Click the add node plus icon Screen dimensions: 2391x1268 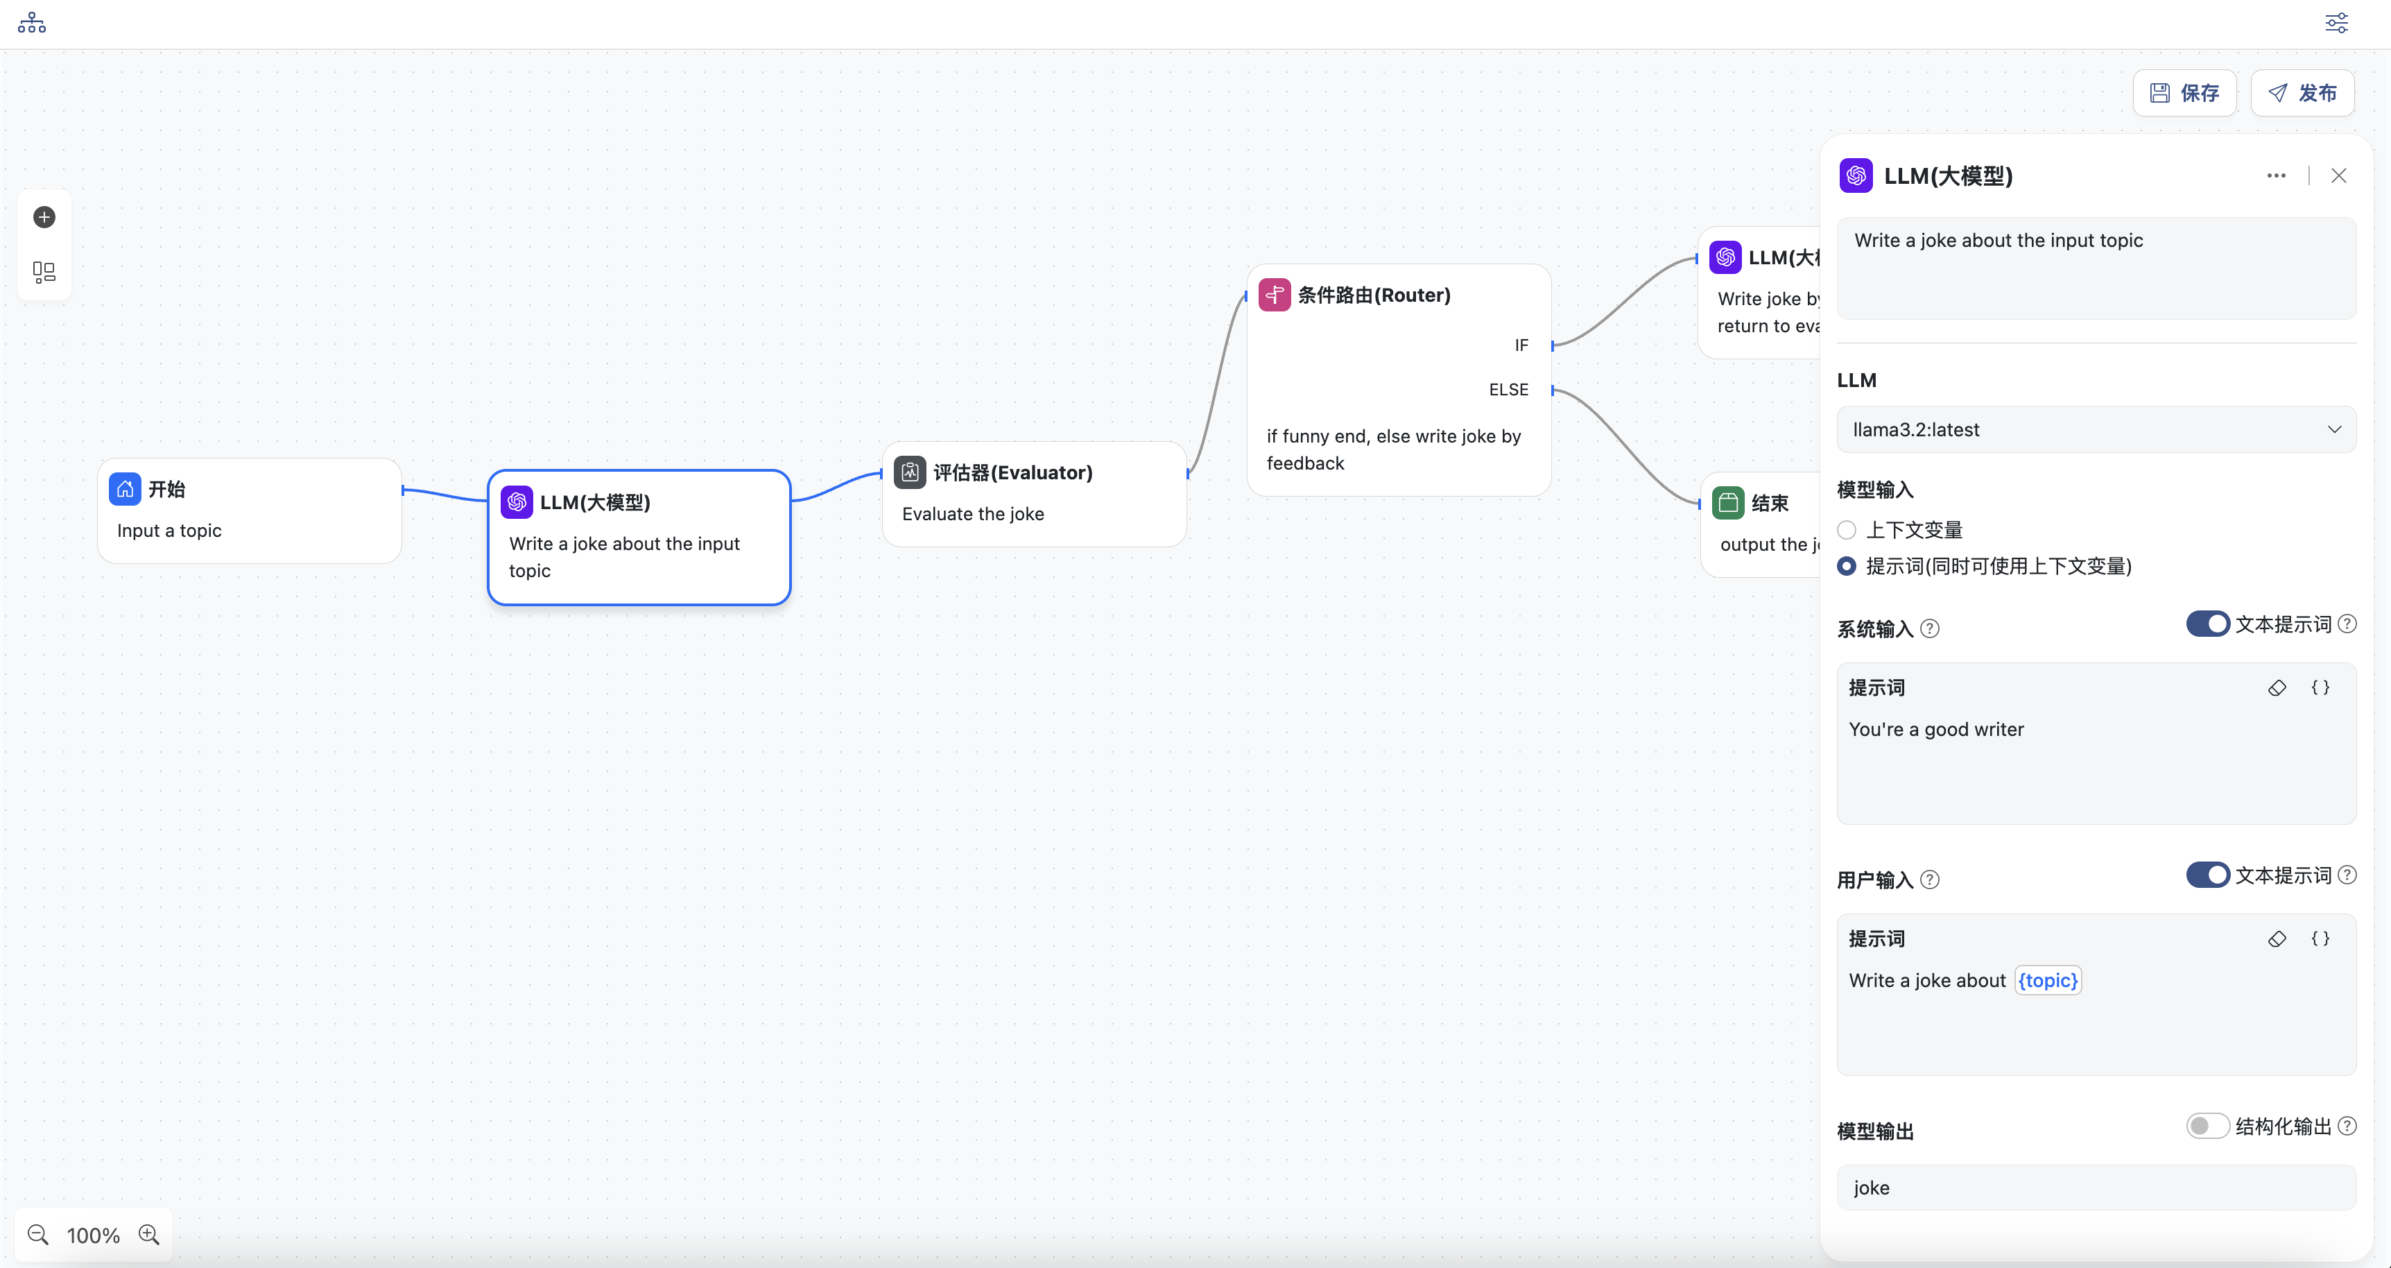tap(44, 217)
